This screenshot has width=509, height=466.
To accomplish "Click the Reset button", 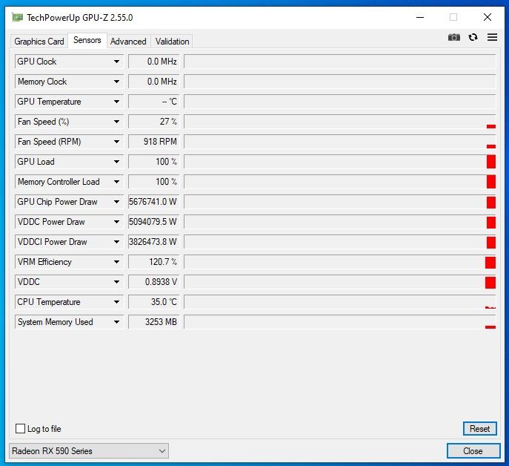I will [x=480, y=429].
